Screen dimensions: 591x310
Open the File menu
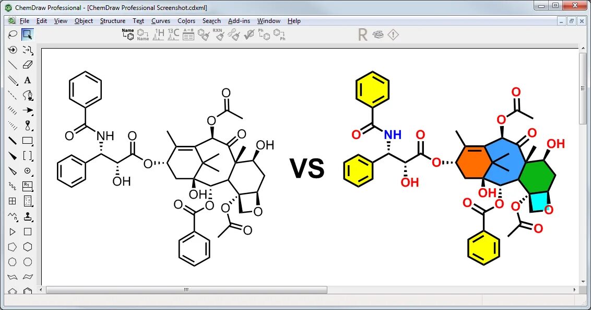[x=25, y=21]
